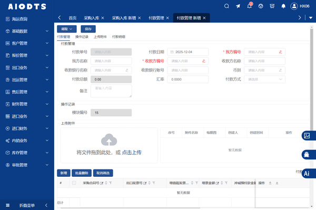Open the floating image tool icon
Viewport: 316px width, 210px height.
307,136
